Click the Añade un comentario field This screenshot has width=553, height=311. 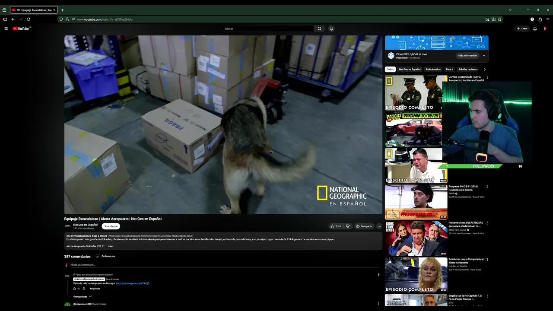click(222, 265)
